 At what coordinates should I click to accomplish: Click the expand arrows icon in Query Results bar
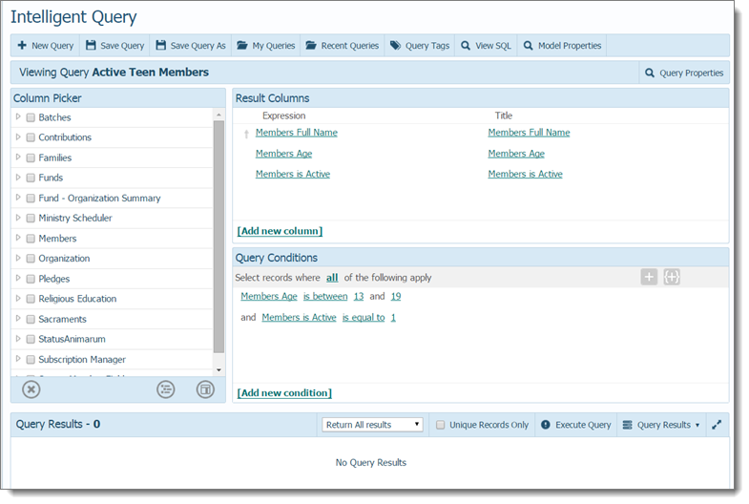pos(718,425)
